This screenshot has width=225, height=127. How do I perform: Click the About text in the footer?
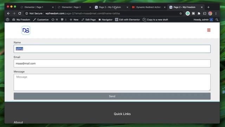18,122
